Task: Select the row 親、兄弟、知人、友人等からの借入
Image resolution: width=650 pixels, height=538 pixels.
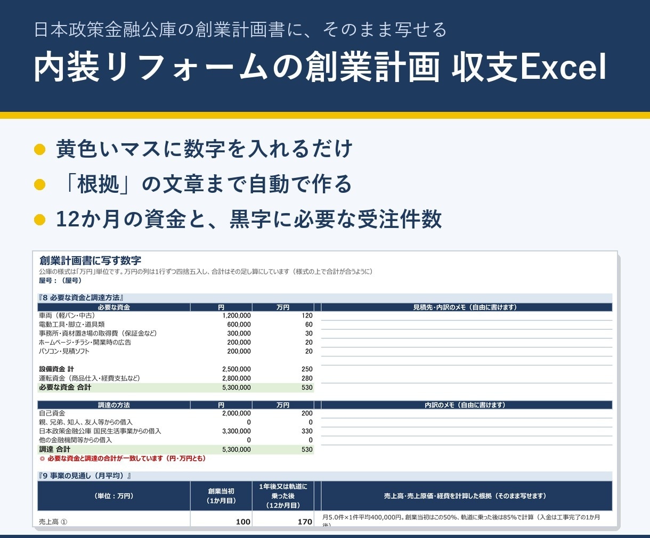Action: pyautogui.click(x=86, y=422)
